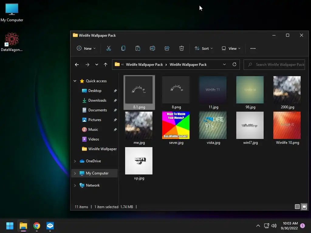This screenshot has width=311, height=233.
Task: Click the Paste clipboard icon
Action: point(138,48)
